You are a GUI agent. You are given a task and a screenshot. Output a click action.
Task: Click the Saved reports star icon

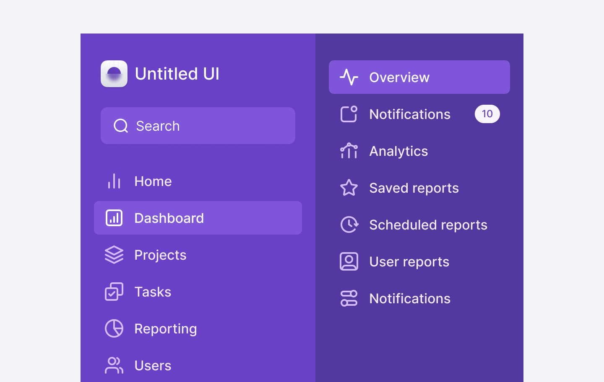349,188
